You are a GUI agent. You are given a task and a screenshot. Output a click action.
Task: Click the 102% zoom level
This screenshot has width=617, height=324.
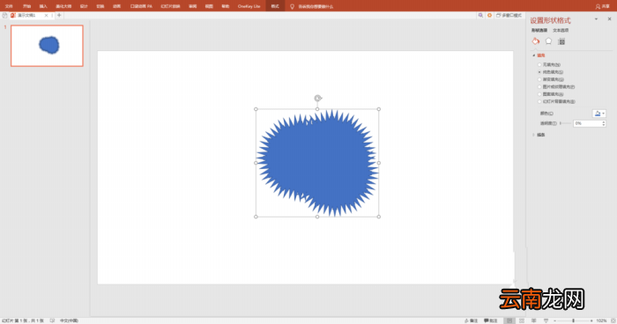pyautogui.click(x=601, y=320)
